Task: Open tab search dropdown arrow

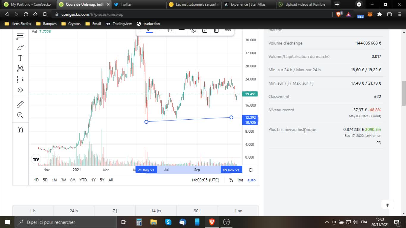Action: point(359,4)
